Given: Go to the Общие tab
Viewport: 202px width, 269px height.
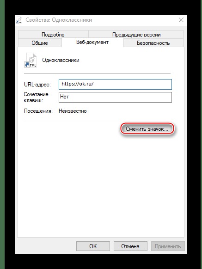Looking at the screenshot, I should point(40,43).
